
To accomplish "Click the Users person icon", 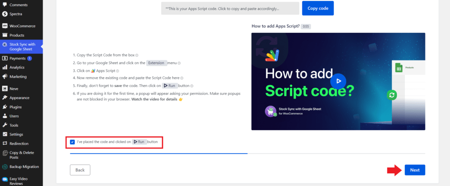I will click(x=4, y=116).
